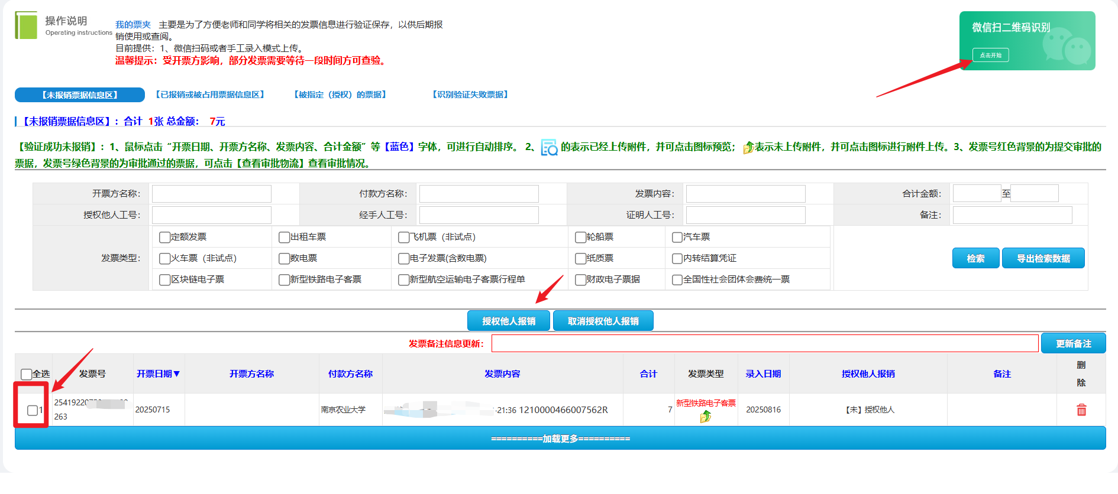1118x494 pixels.
Task: Click 导出检索数据 export button
Action: click(x=1043, y=258)
